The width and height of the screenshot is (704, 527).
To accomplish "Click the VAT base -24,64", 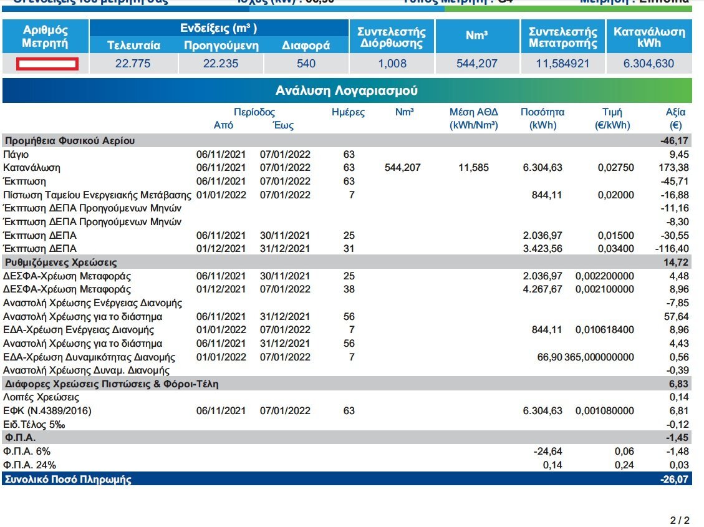I will [547, 452].
